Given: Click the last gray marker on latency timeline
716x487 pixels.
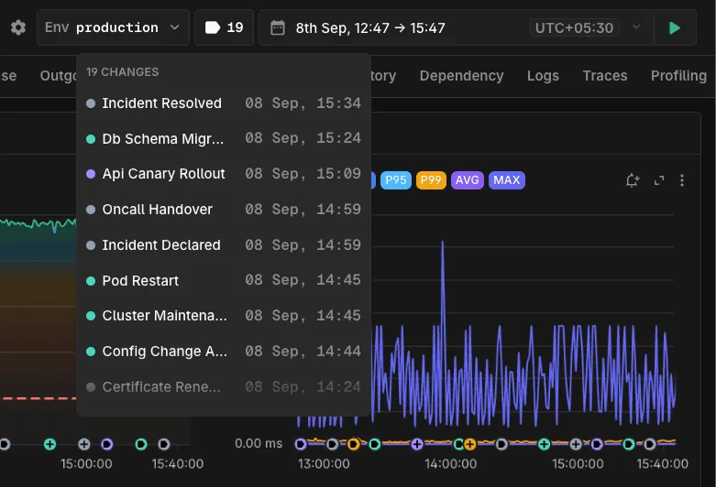Looking at the screenshot, I should tap(650, 444).
